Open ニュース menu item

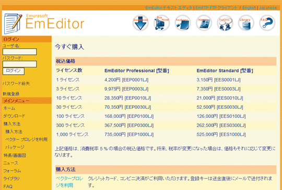(x=11, y=163)
